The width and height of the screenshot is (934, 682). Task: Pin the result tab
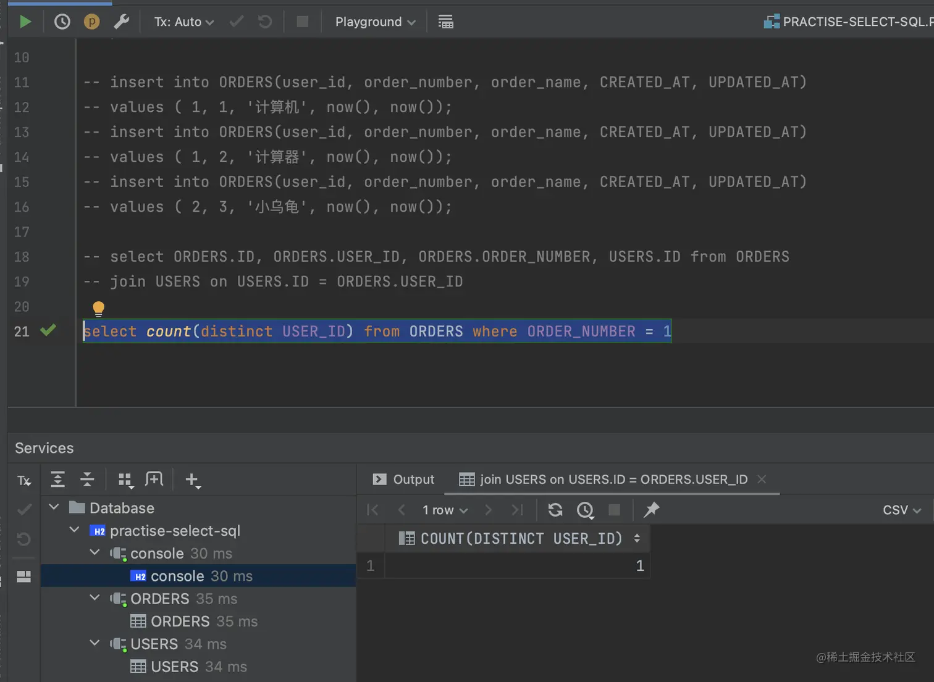click(652, 510)
